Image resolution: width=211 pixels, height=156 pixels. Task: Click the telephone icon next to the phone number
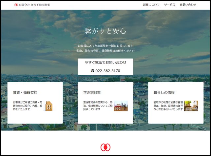(93, 71)
